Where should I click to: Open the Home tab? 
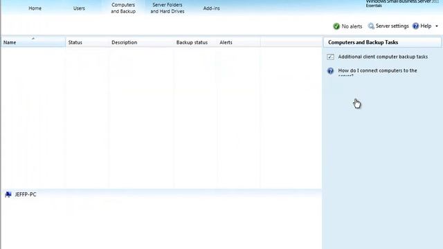35,8
